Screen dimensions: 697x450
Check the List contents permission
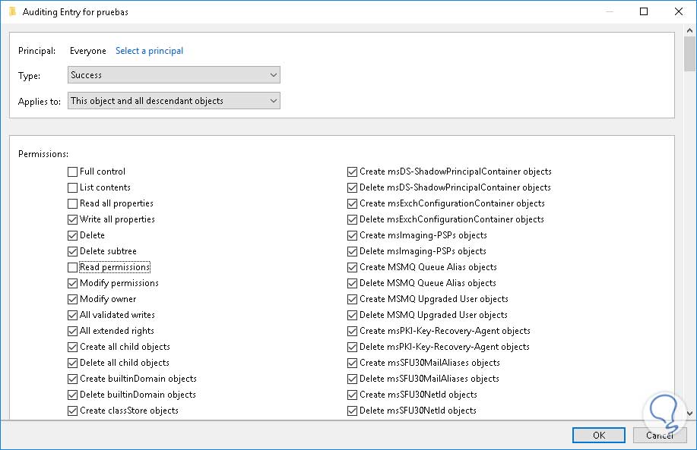pos(73,187)
